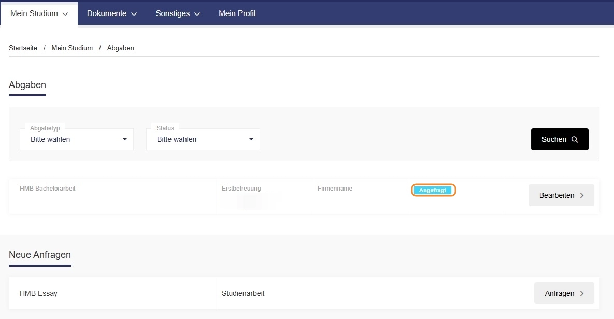Click the chevron next to Mein Studium
The height and width of the screenshot is (319, 614).
click(65, 13)
